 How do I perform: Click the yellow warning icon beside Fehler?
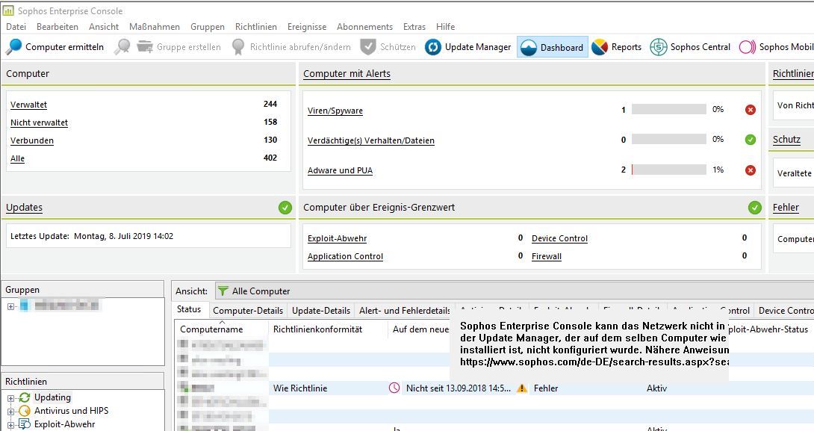[x=522, y=388]
